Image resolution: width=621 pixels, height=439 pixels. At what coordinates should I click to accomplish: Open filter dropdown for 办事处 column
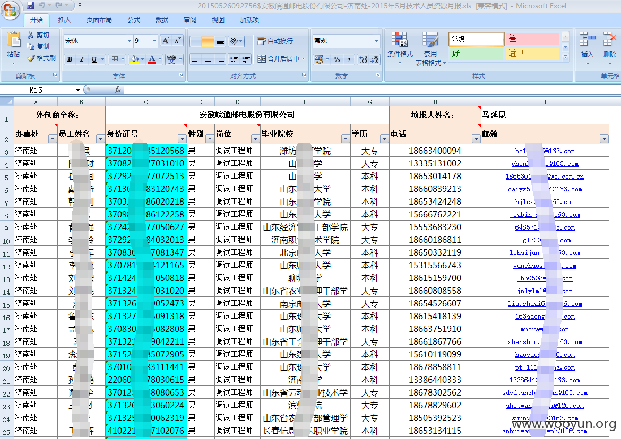click(52, 138)
